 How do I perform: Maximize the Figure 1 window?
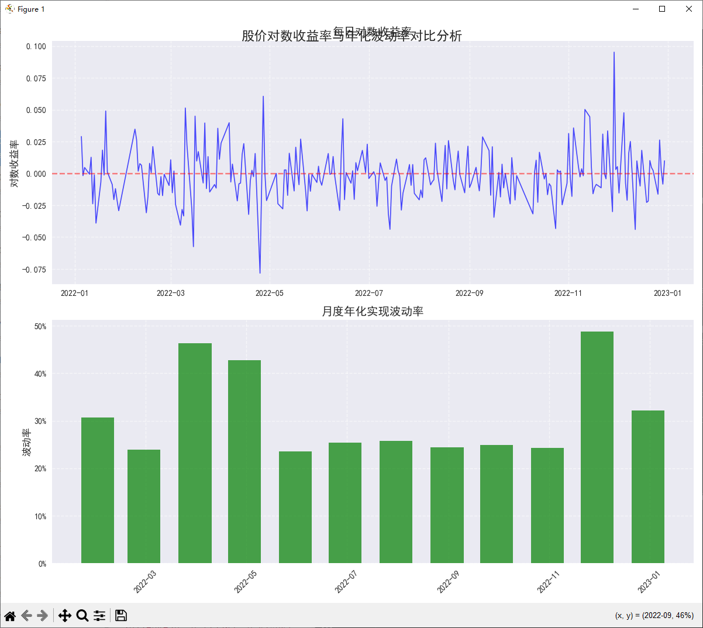pos(662,9)
